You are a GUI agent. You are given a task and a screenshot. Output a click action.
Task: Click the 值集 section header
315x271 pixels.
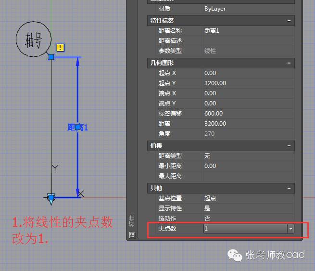(x=221, y=146)
